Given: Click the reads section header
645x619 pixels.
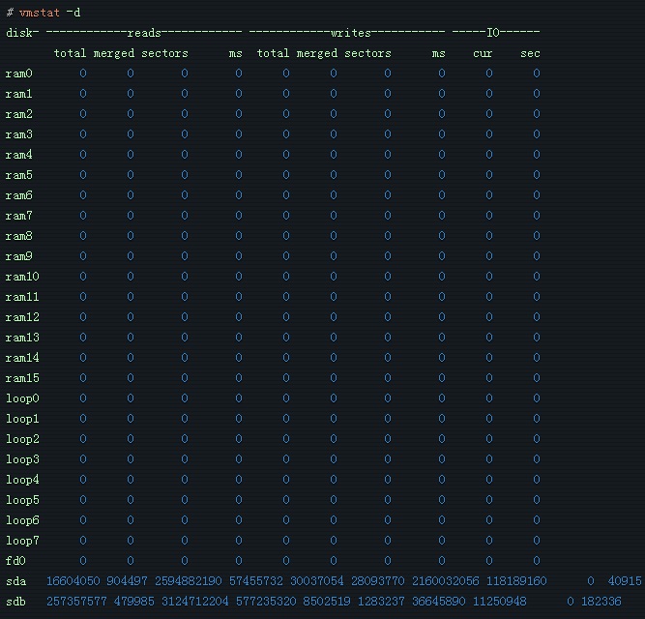Looking at the screenshot, I should (x=143, y=33).
